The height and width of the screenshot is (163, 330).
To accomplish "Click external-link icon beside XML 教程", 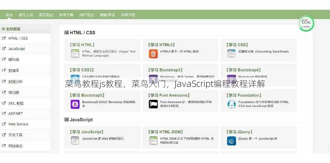I will tap(4, 103).
